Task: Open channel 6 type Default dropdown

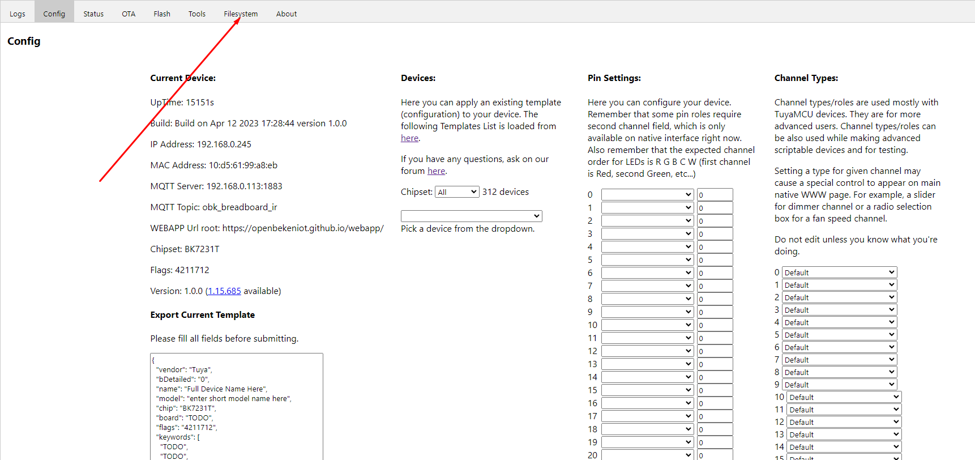Action: pos(839,347)
